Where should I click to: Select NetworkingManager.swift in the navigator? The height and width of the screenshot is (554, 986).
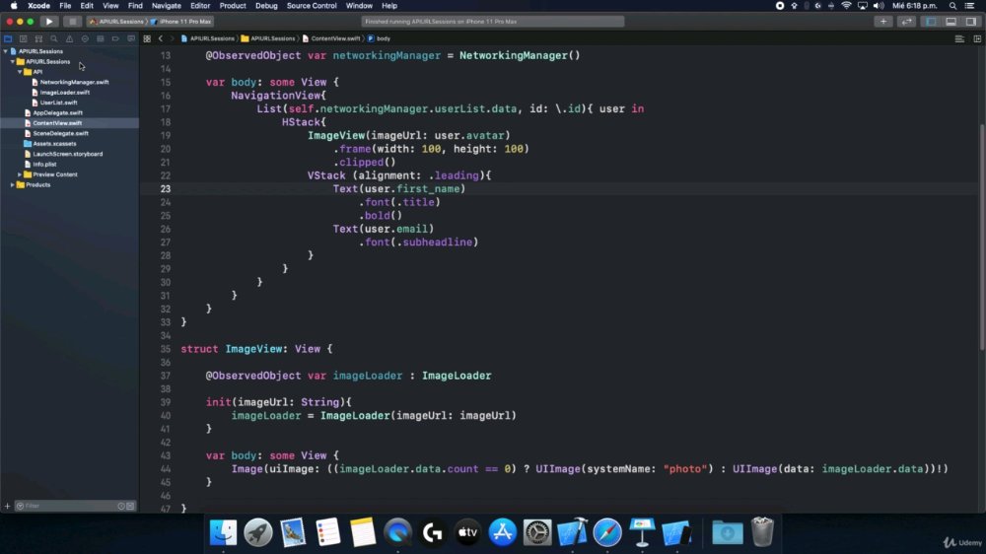(x=74, y=82)
